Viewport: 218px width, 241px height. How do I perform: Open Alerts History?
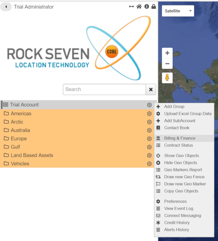pyautogui.click(x=184, y=230)
